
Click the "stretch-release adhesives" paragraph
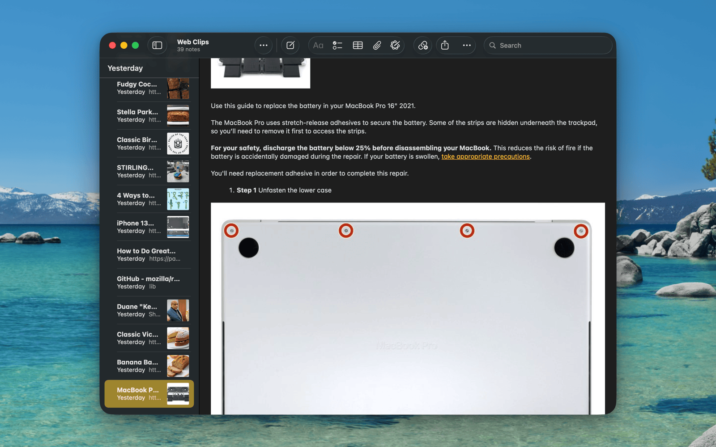click(x=404, y=127)
